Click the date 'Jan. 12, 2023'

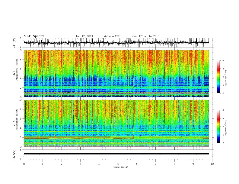click(84, 36)
